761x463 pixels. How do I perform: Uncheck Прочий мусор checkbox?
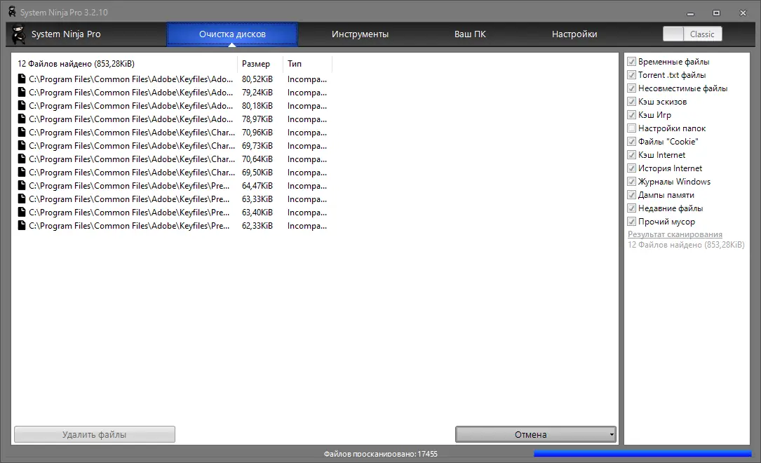pyautogui.click(x=631, y=221)
